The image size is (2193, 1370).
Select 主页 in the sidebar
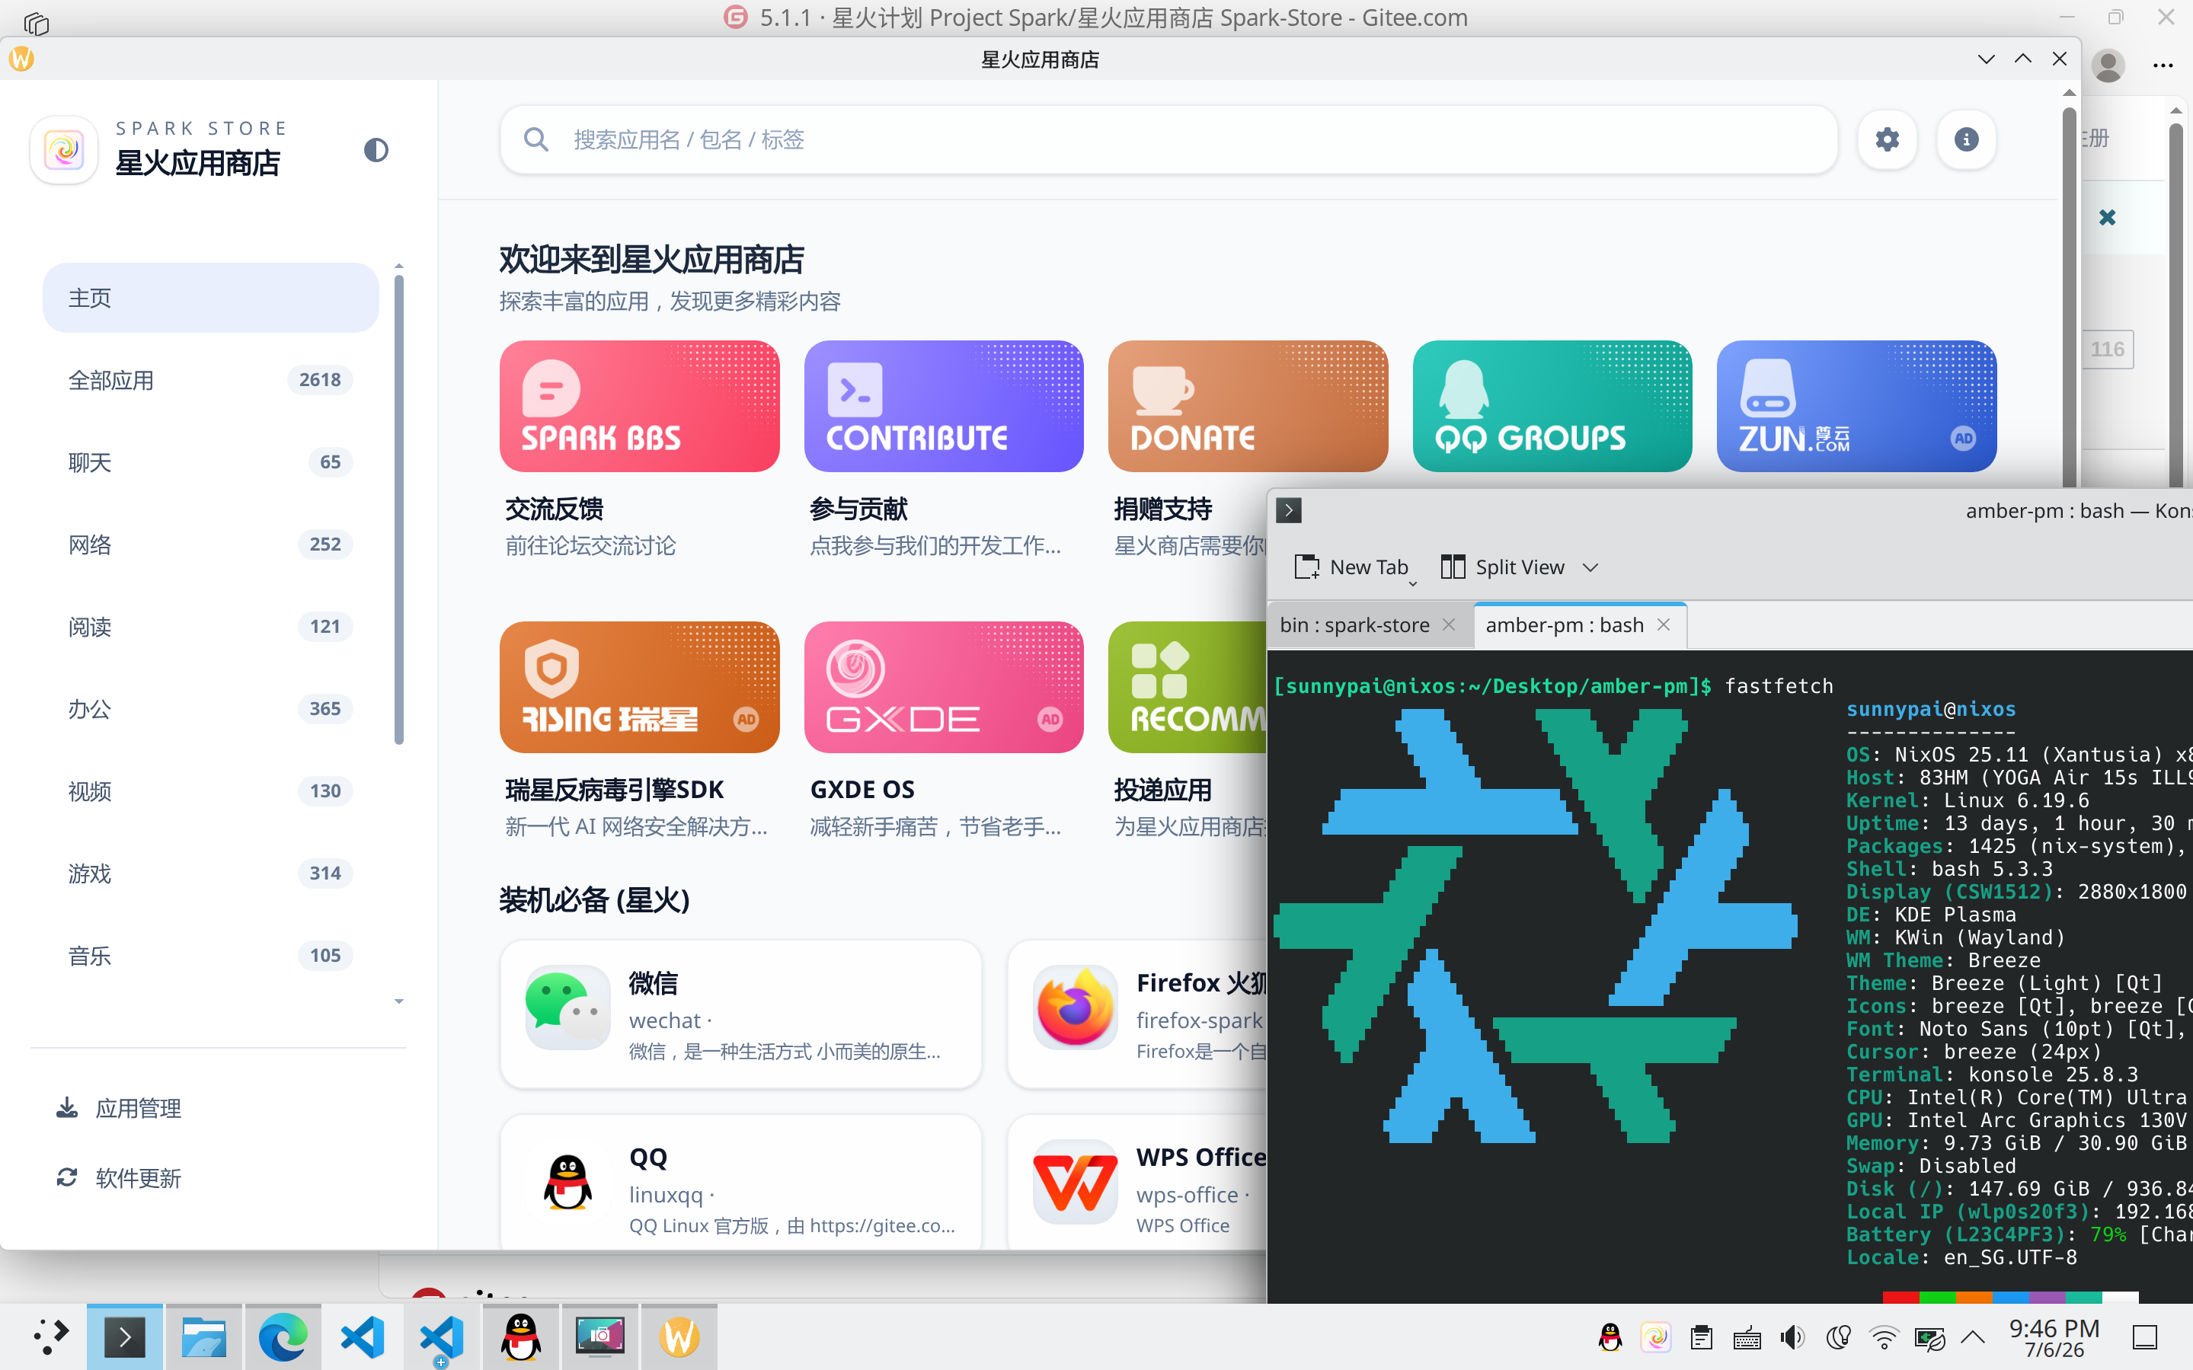tap(210, 298)
